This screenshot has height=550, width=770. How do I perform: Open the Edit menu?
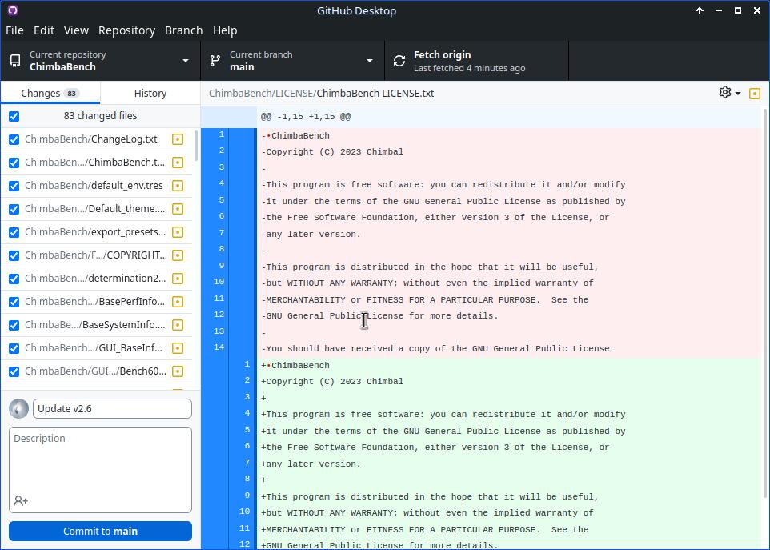44,30
